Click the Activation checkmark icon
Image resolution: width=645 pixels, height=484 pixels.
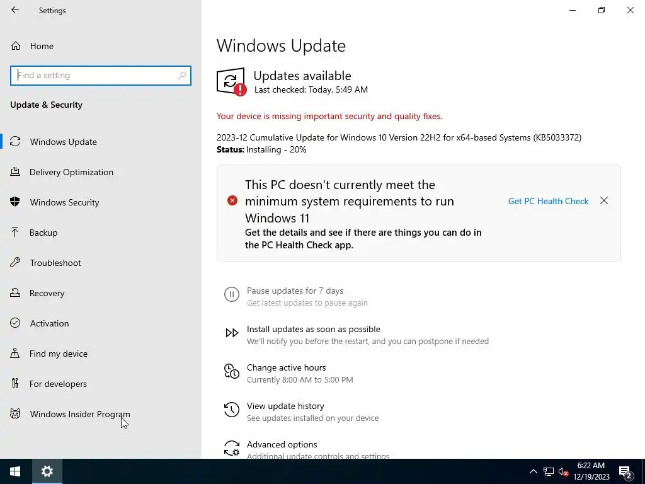tap(15, 323)
